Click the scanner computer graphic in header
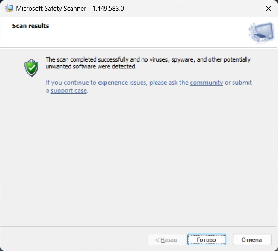The width and height of the screenshot is (278, 251). (261, 32)
